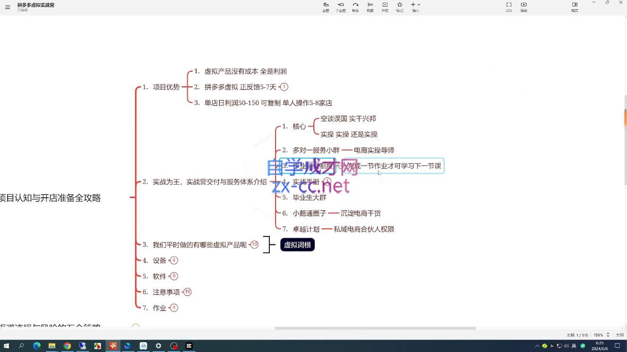
Task: Insert a relationship (联系) line
Action: tap(355, 7)
